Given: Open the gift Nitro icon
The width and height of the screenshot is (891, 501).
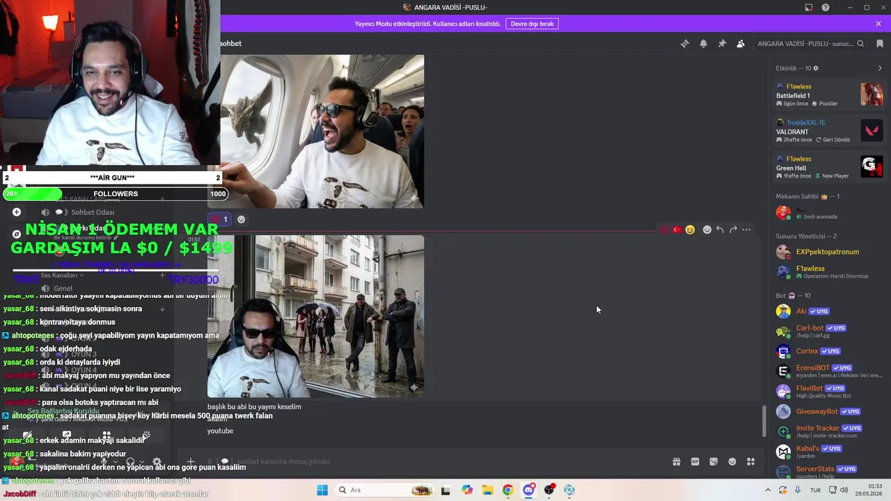Looking at the screenshot, I should click(x=676, y=461).
